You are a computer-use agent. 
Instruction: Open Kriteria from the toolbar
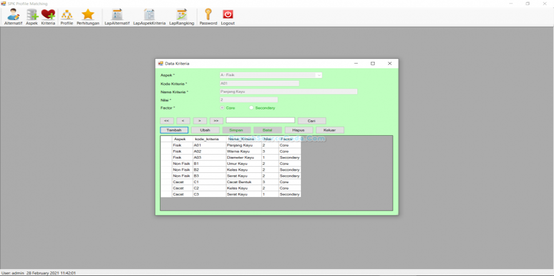[48, 17]
